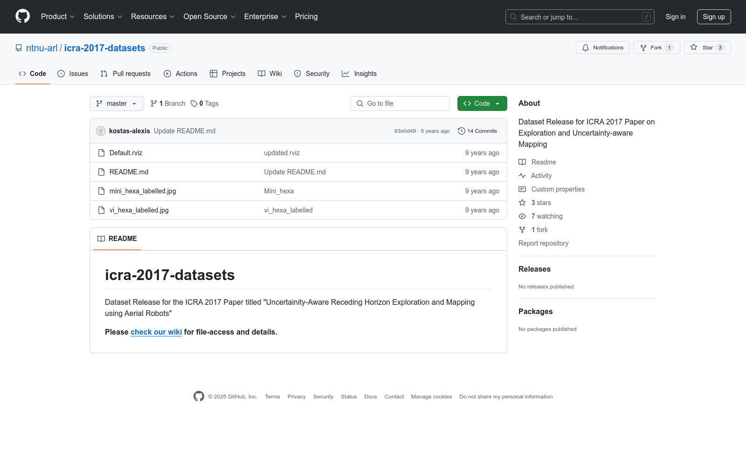Screen dimensions: 746x466
Task: Switch to the Wiki tab
Action: click(x=270, y=74)
